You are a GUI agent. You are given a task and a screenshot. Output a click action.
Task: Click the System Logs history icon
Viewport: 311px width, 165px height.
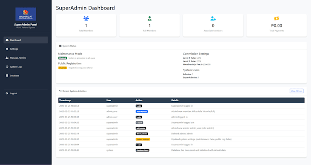7,67
